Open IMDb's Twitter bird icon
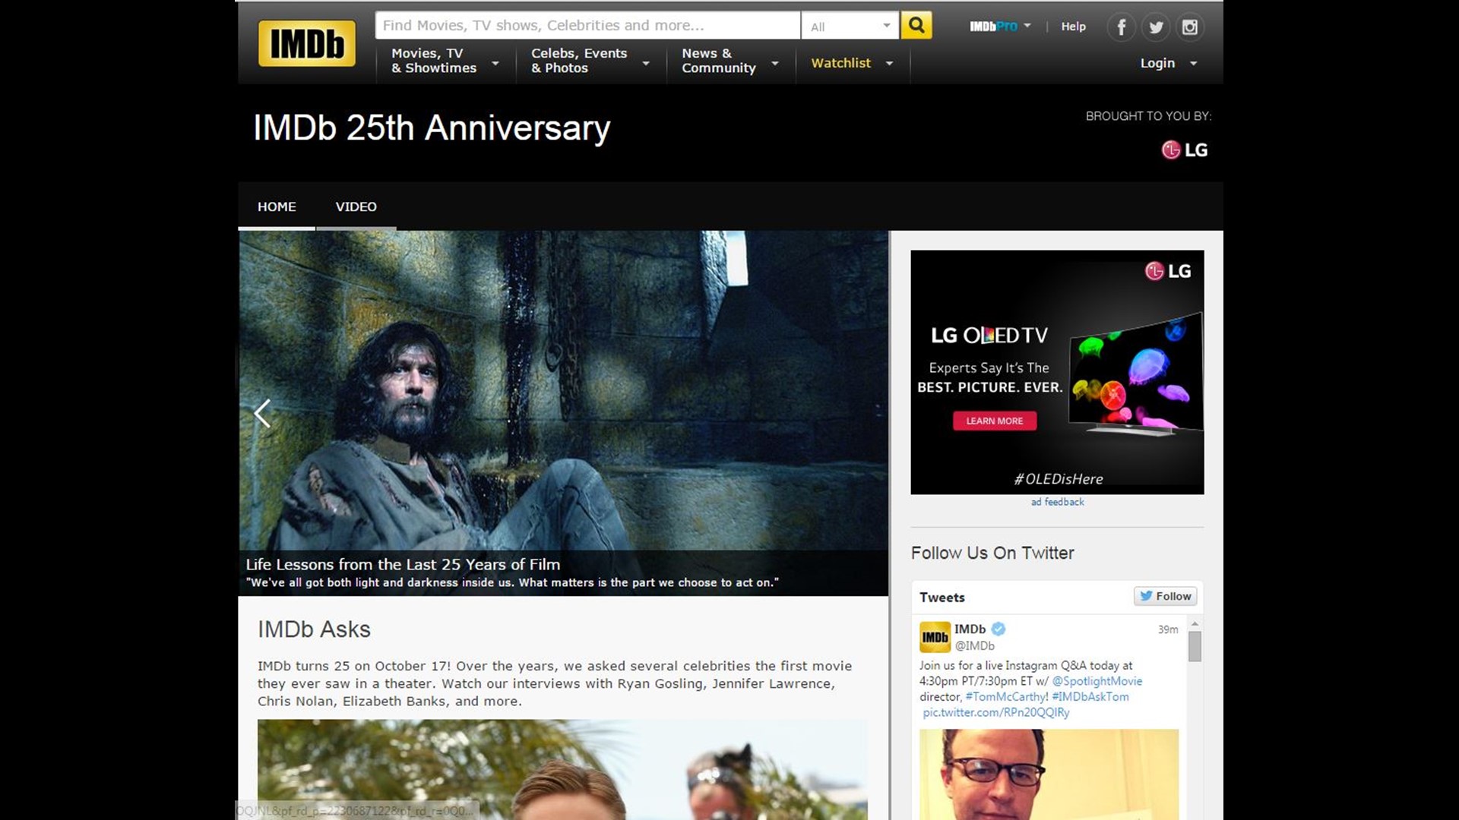Screen dimensions: 1459x820 tap(1156, 27)
